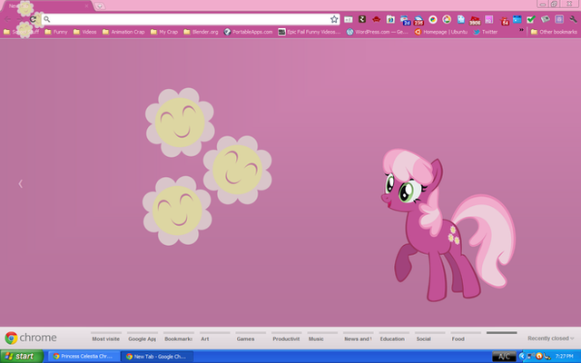Click the red hat extension icon
The height and width of the screenshot is (363, 581).
coord(377,19)
